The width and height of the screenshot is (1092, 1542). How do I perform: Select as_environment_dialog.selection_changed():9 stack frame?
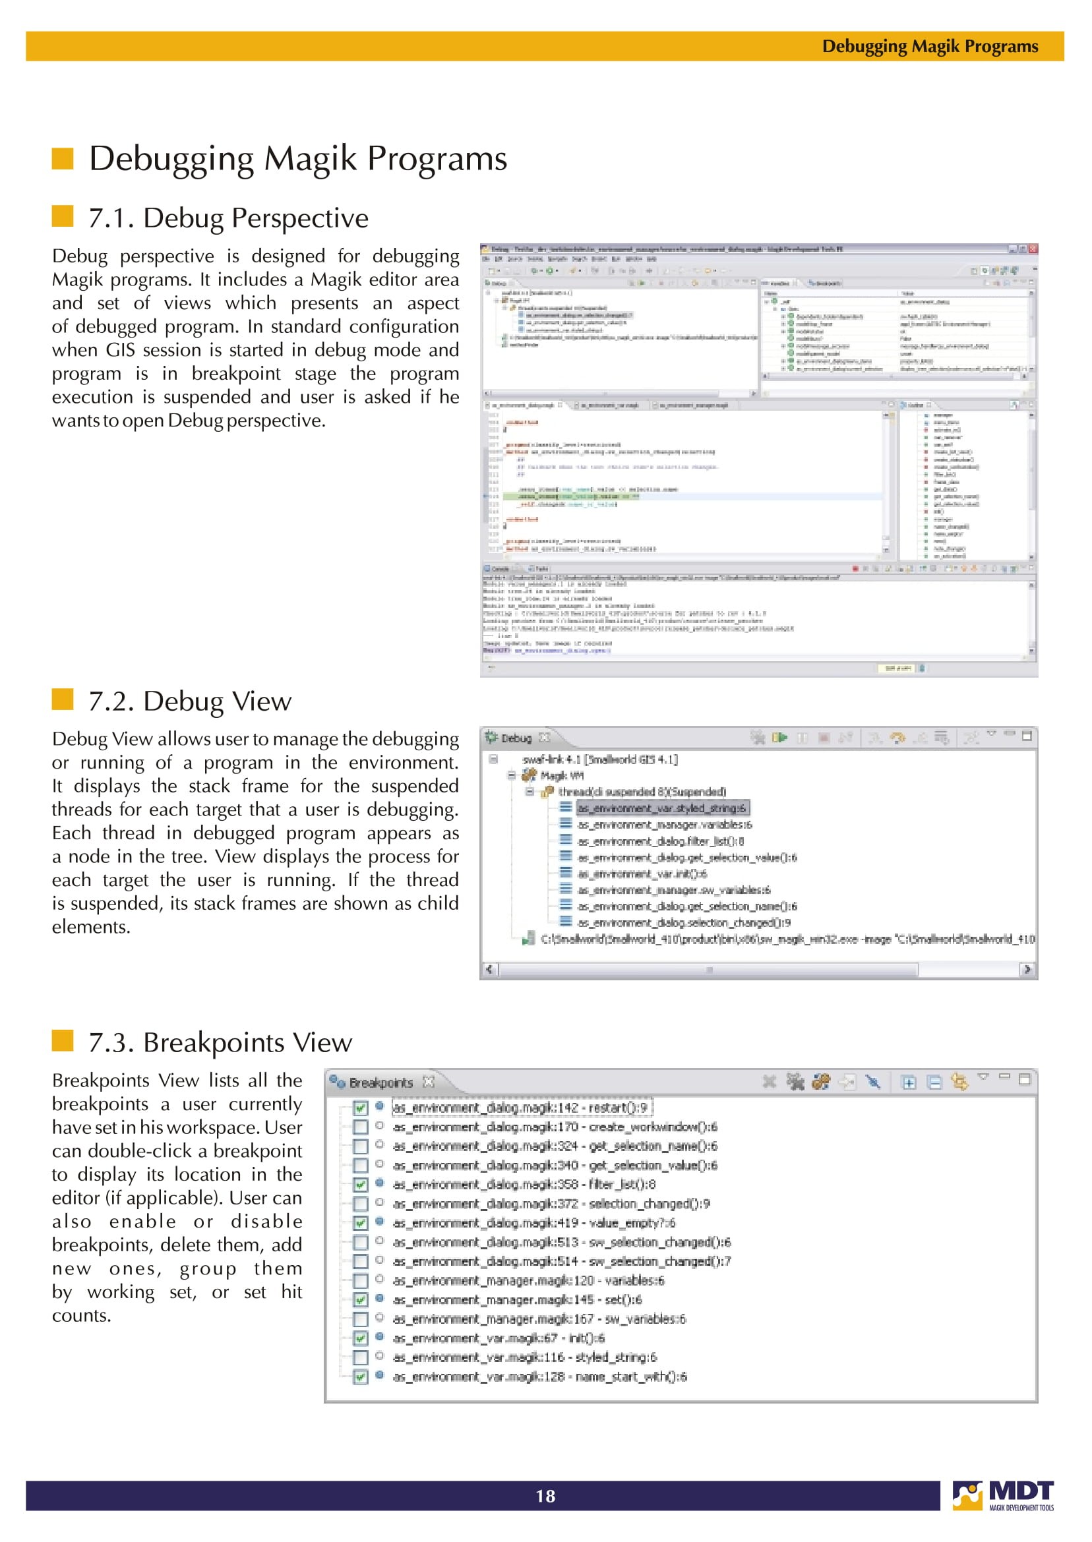(683, 922)
